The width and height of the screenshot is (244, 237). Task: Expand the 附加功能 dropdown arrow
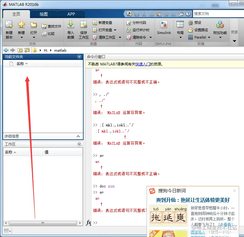tap(220, 37)
